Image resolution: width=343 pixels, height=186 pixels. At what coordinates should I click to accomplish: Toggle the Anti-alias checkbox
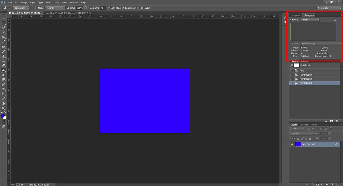point(109,8)
